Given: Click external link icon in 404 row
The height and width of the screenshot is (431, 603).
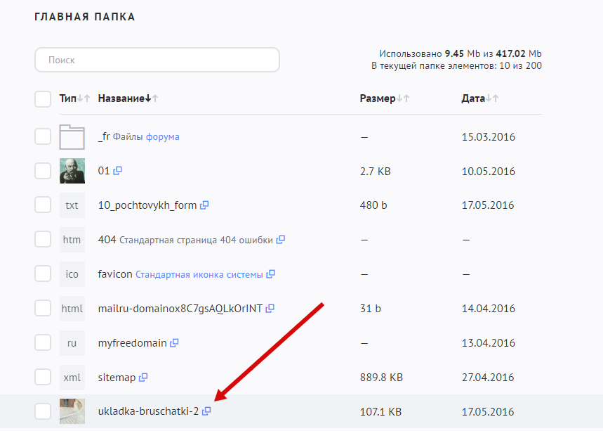Looking at the screenshot, I should 280,240.
